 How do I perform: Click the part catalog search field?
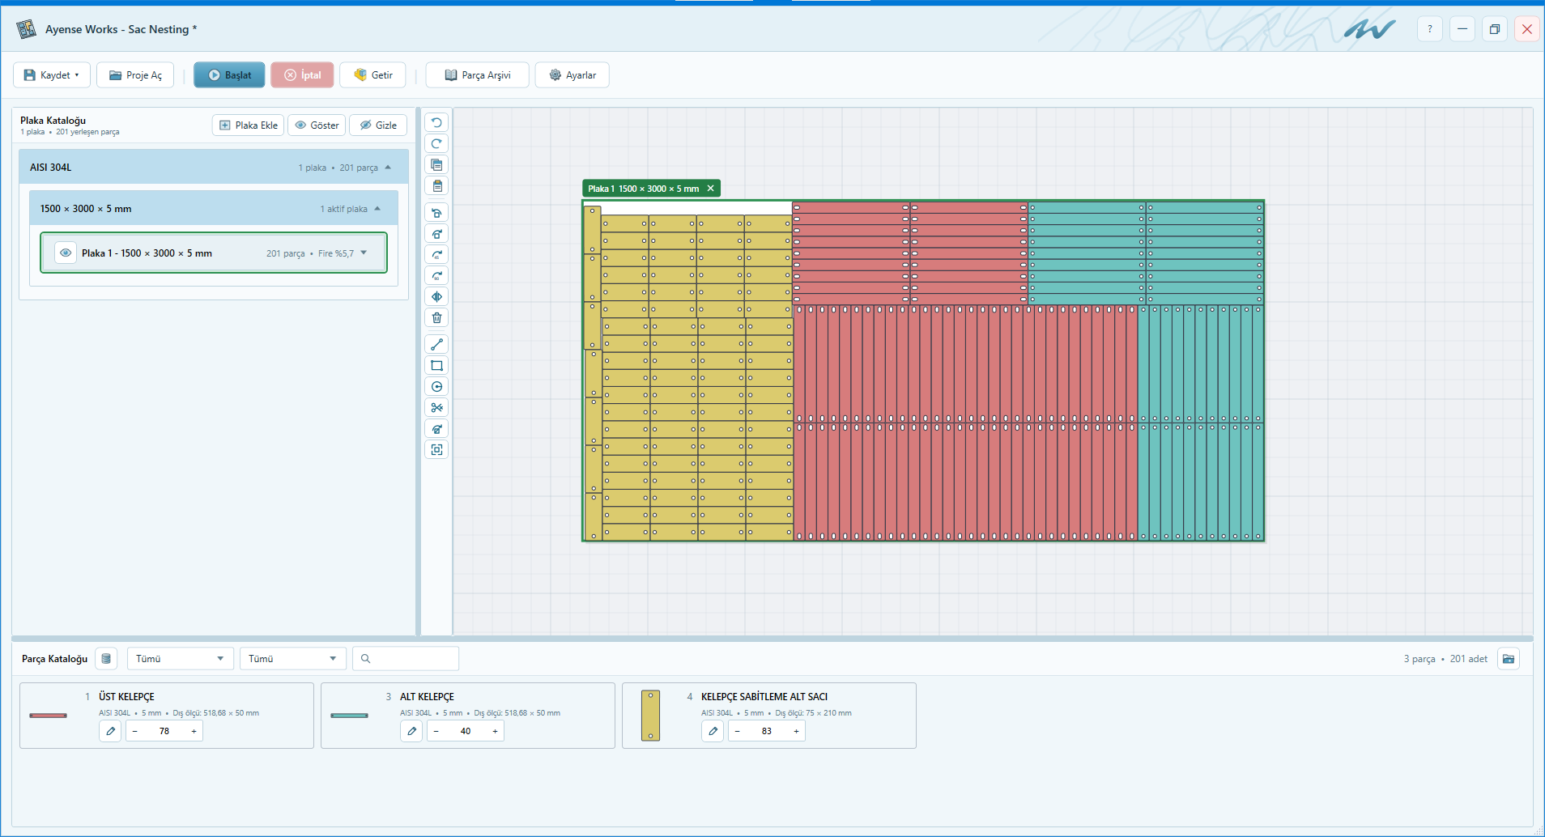point(406,659)
